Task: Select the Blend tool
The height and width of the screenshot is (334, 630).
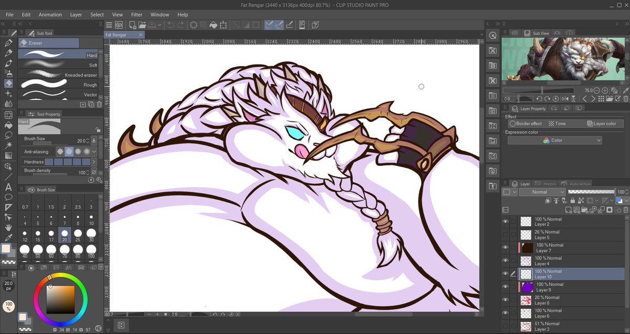Action: [8, 104]
